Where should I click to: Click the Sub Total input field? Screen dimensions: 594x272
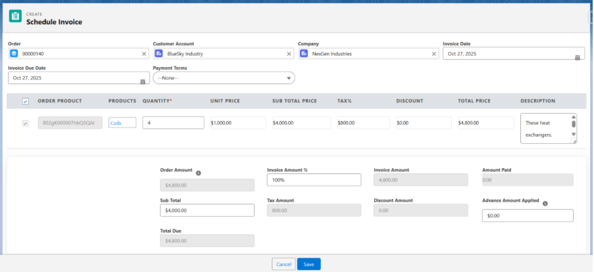[207, 210]
